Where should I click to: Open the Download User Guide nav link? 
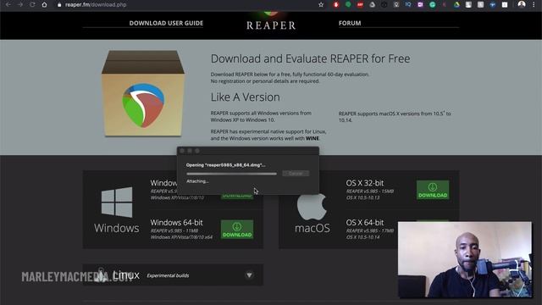(166, 23)
